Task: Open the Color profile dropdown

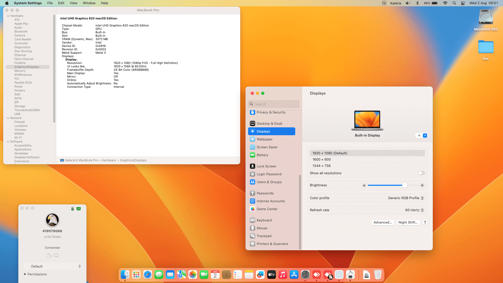Action: 406,198
